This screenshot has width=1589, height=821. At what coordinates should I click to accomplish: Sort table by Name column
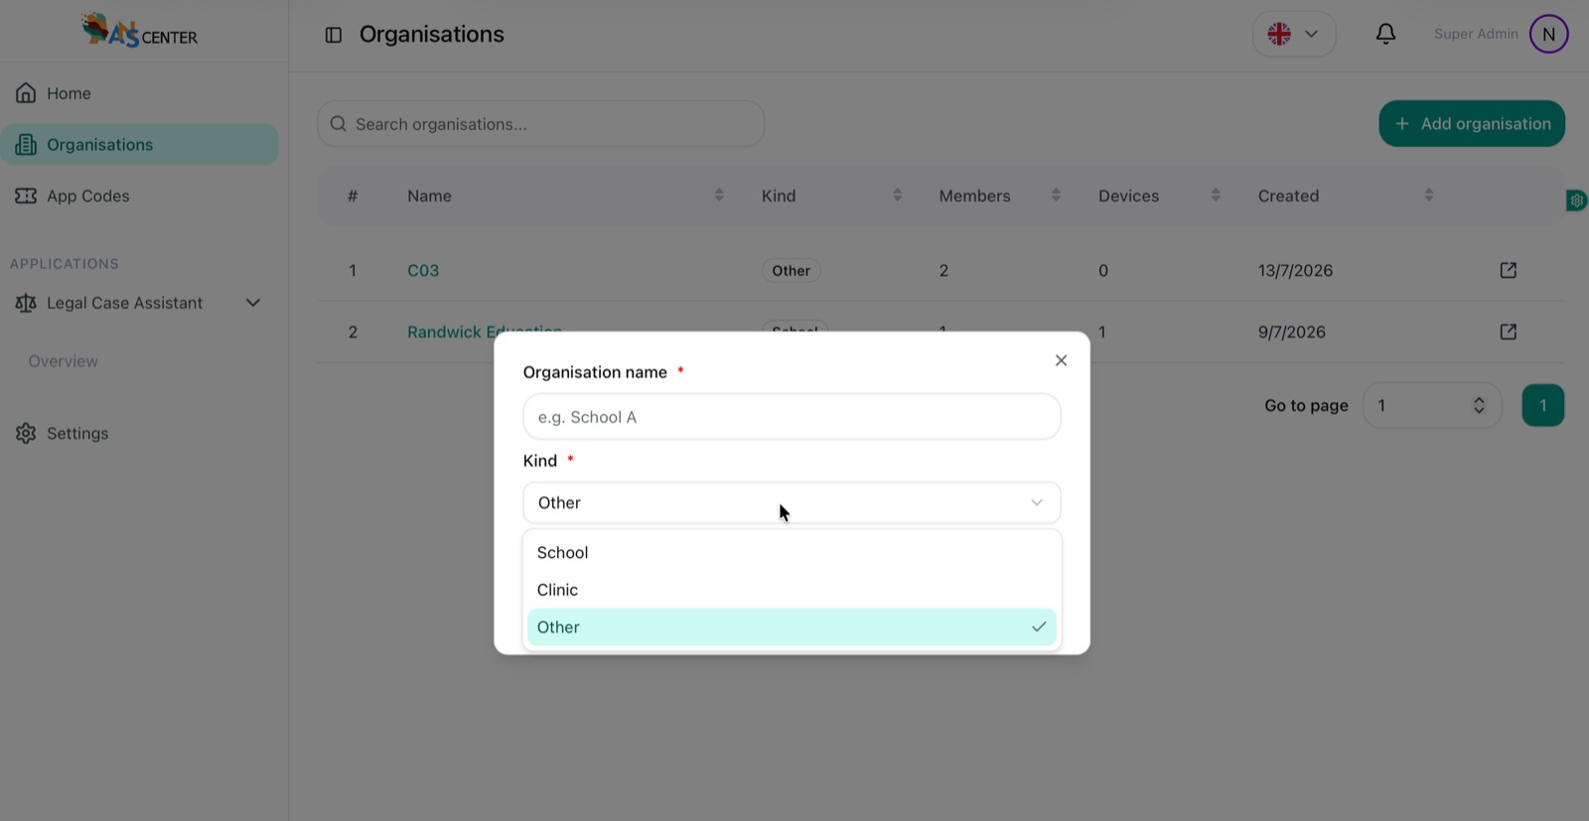point(719,196)
